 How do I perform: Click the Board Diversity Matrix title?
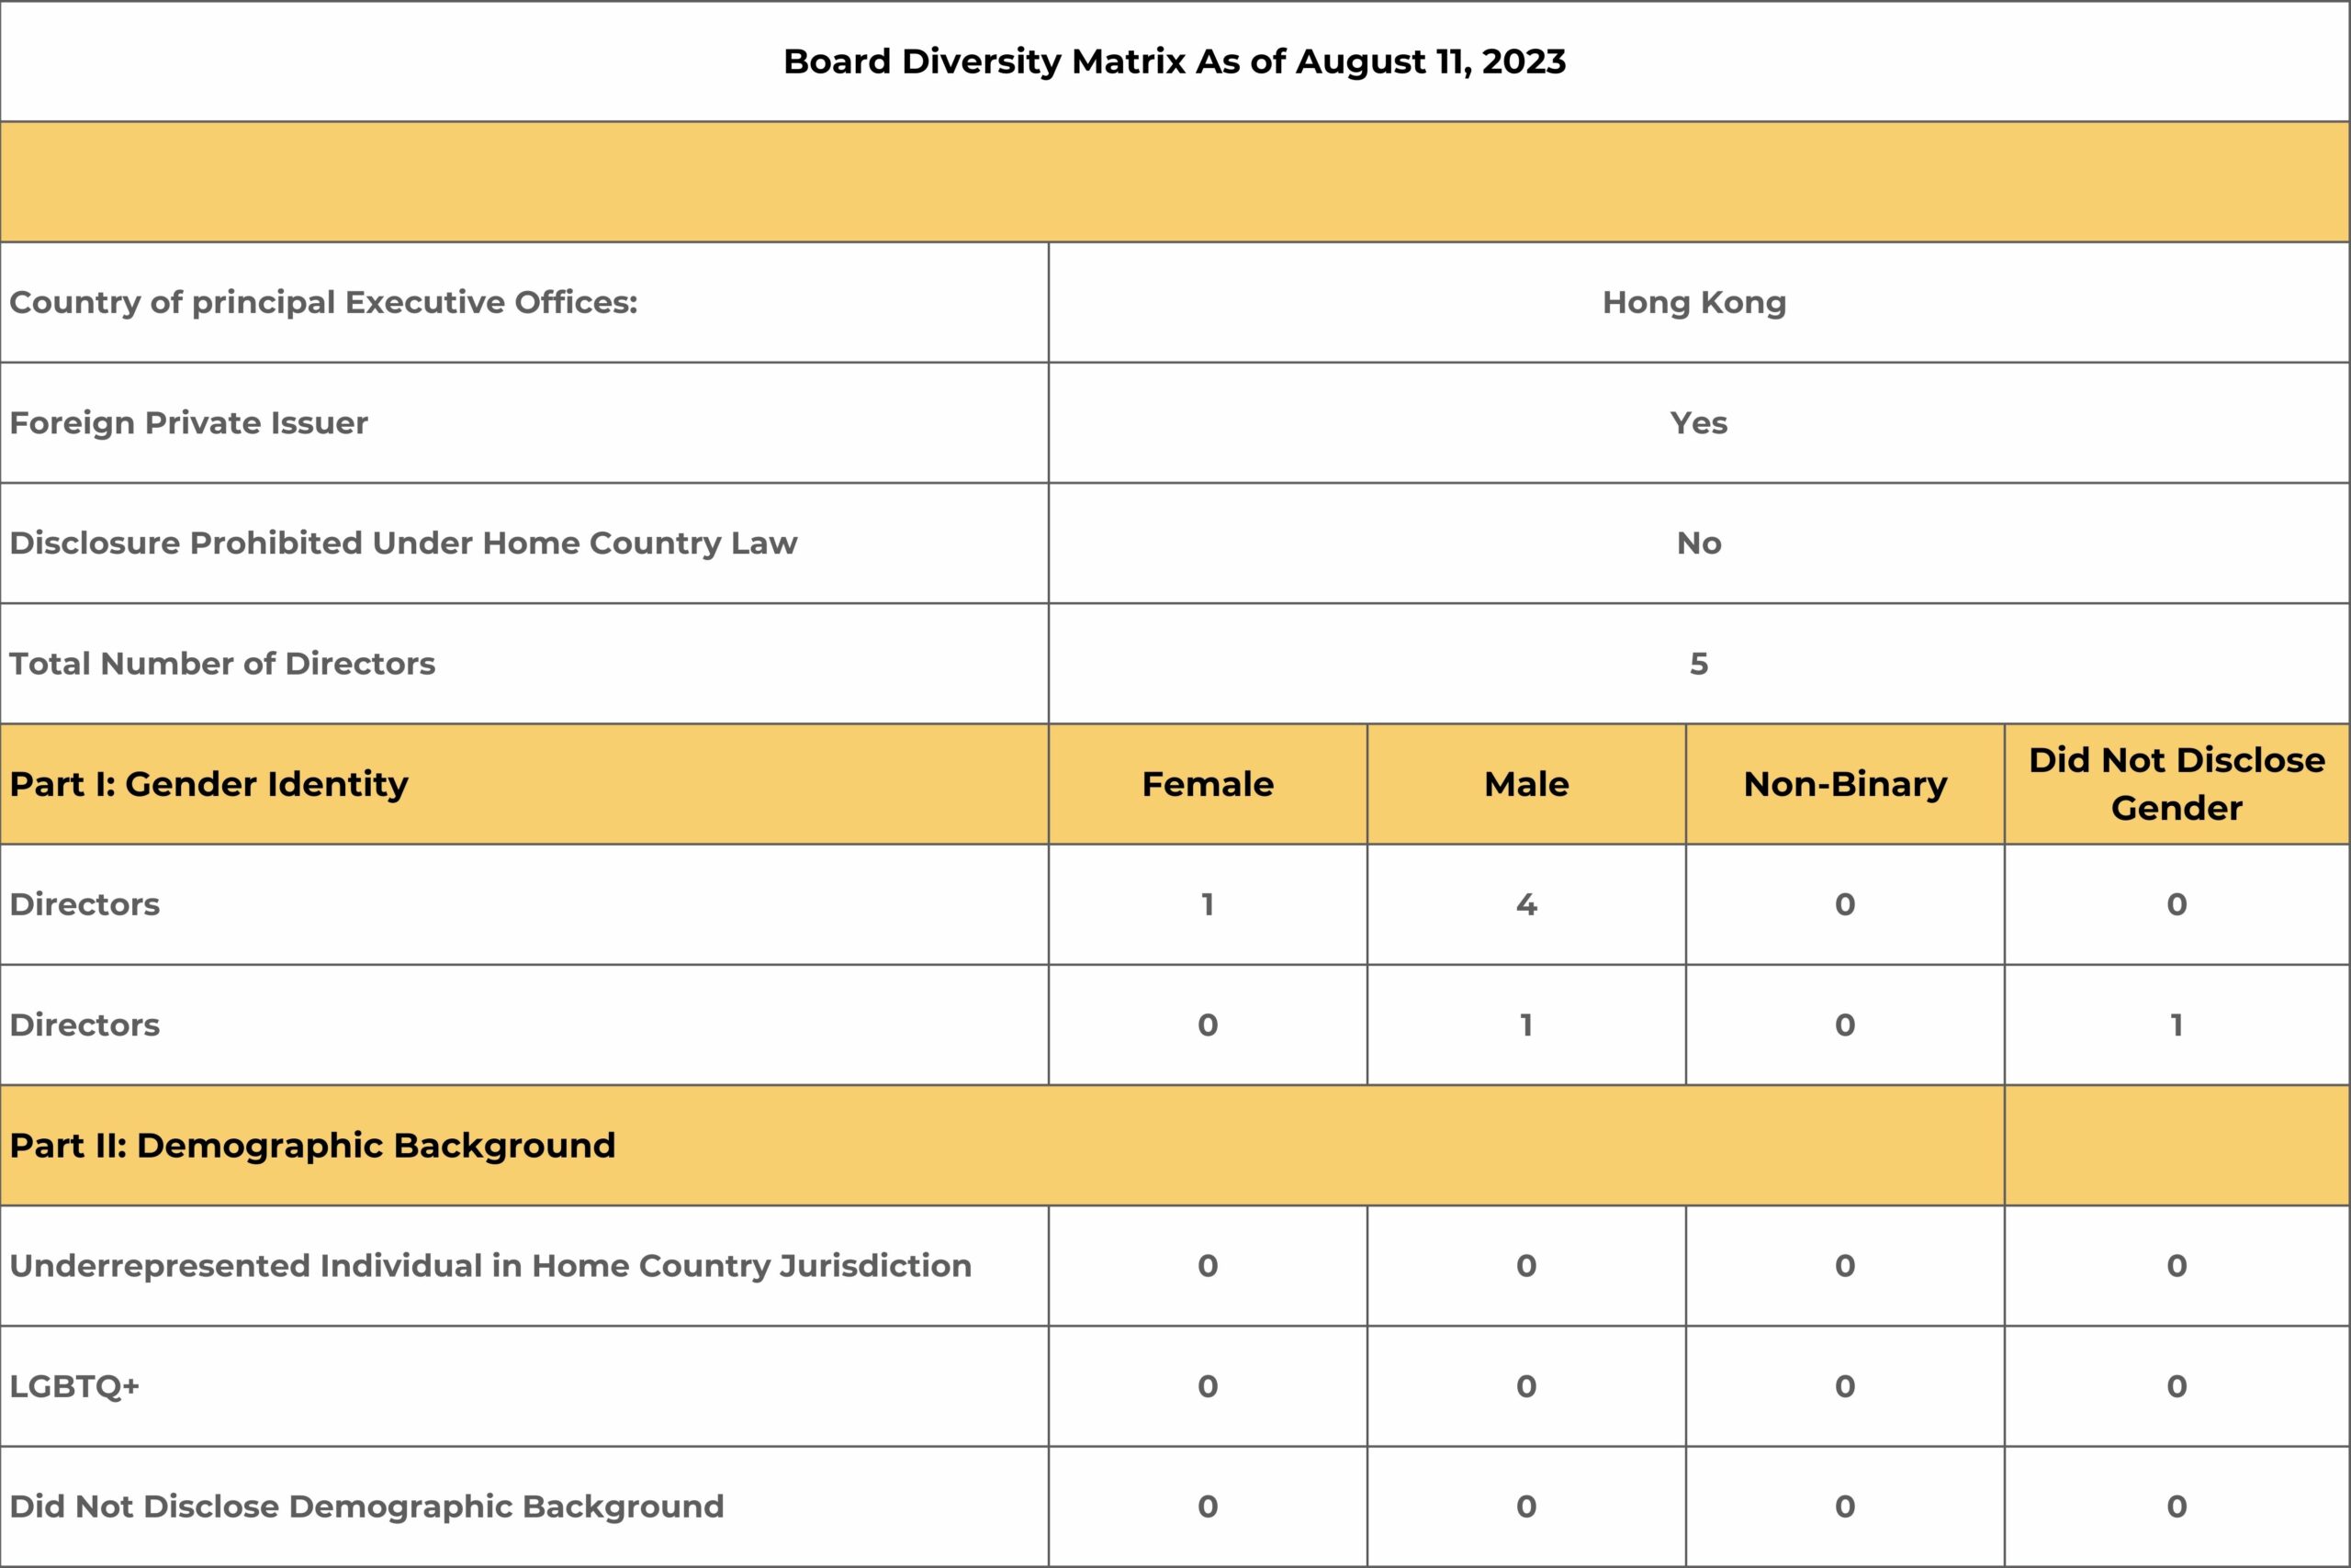click(1175, 62)
